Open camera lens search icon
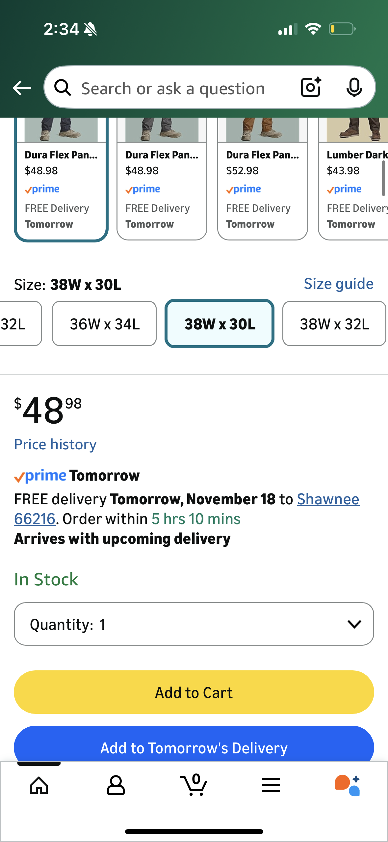 click(311, 87)
